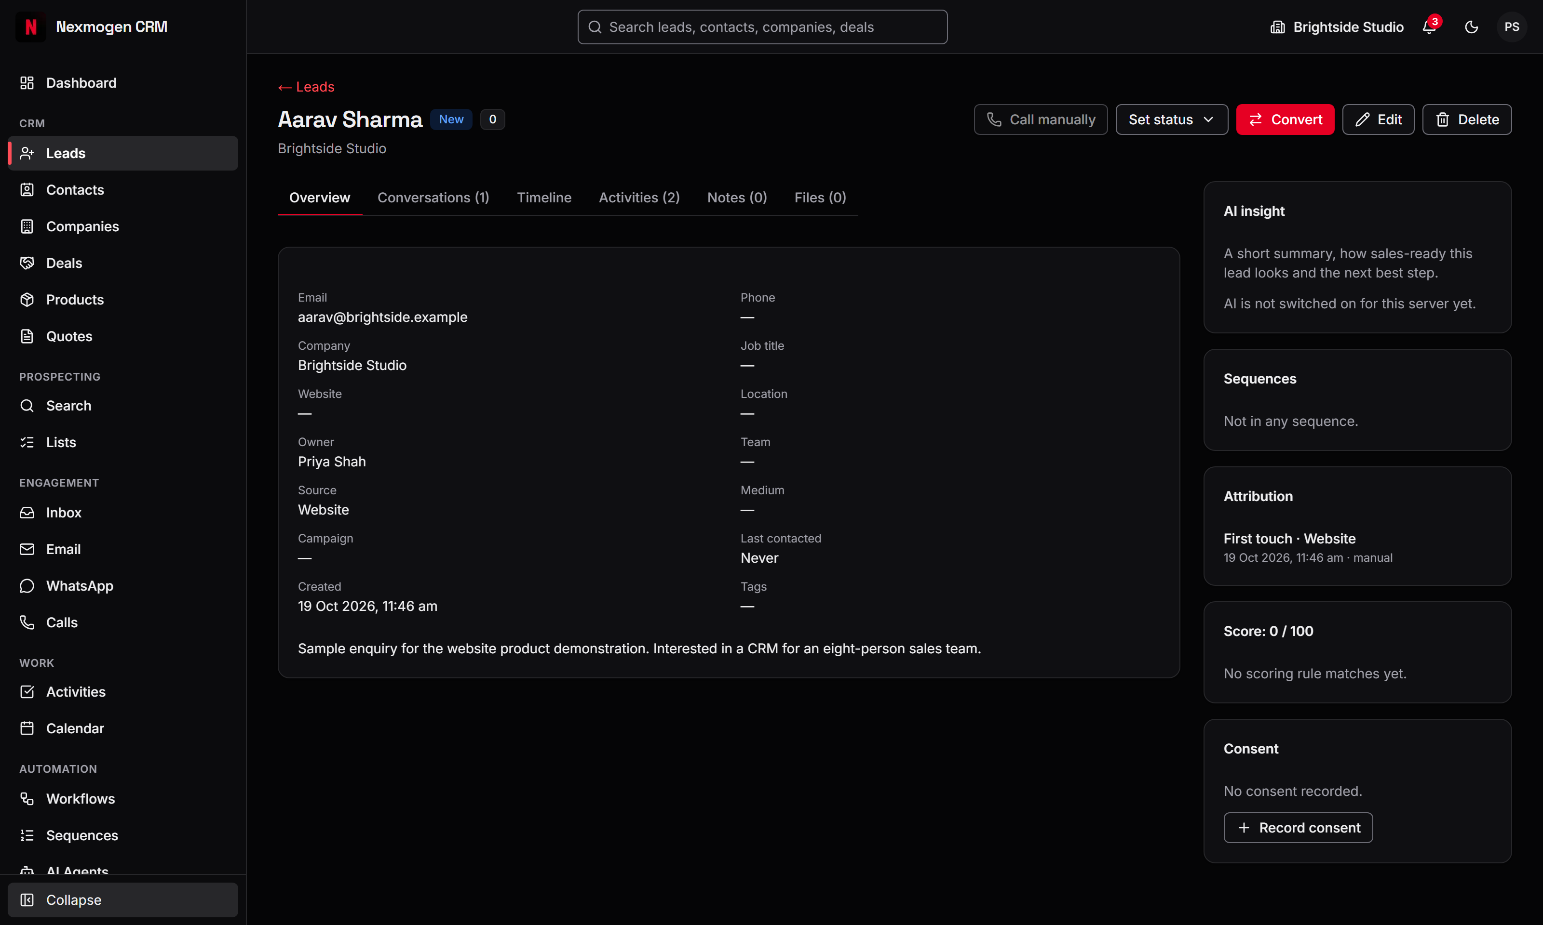Open Calendar in sidebar
The height and width of the screenshot is (925, 1543).
tap(122, 728)
